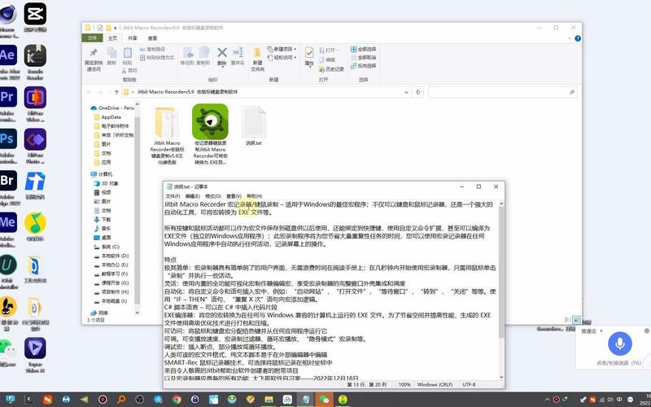651x407 pixels.
Task: Click the Notepad scrollbar down arrow
Action: (501, 377)
